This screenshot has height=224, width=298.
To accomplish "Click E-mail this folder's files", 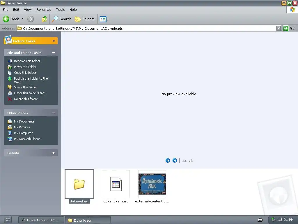I will [30, 93].
